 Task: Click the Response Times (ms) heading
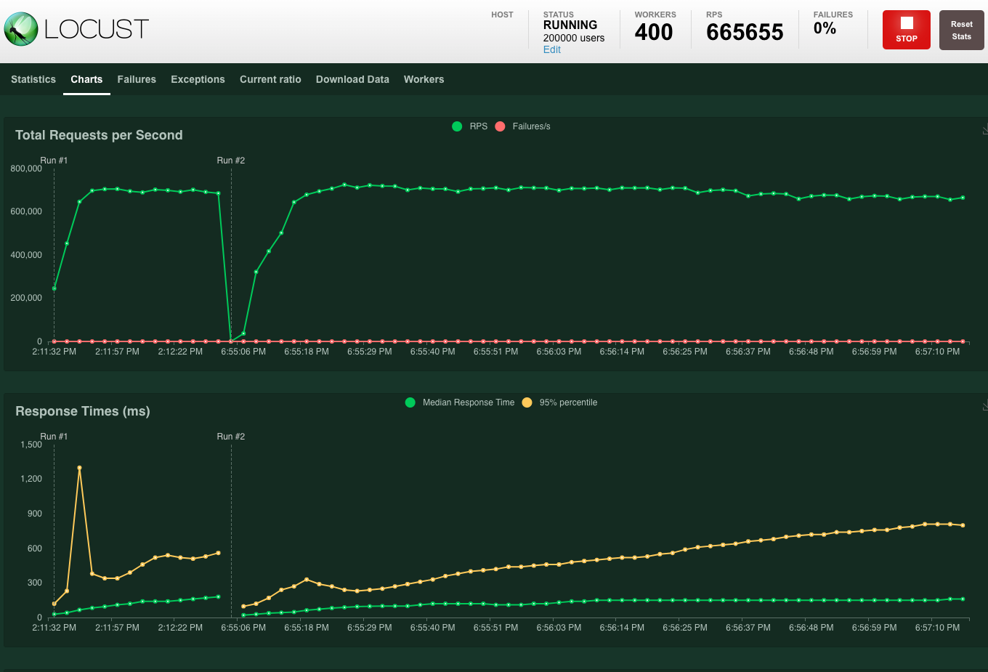[83, 411]
